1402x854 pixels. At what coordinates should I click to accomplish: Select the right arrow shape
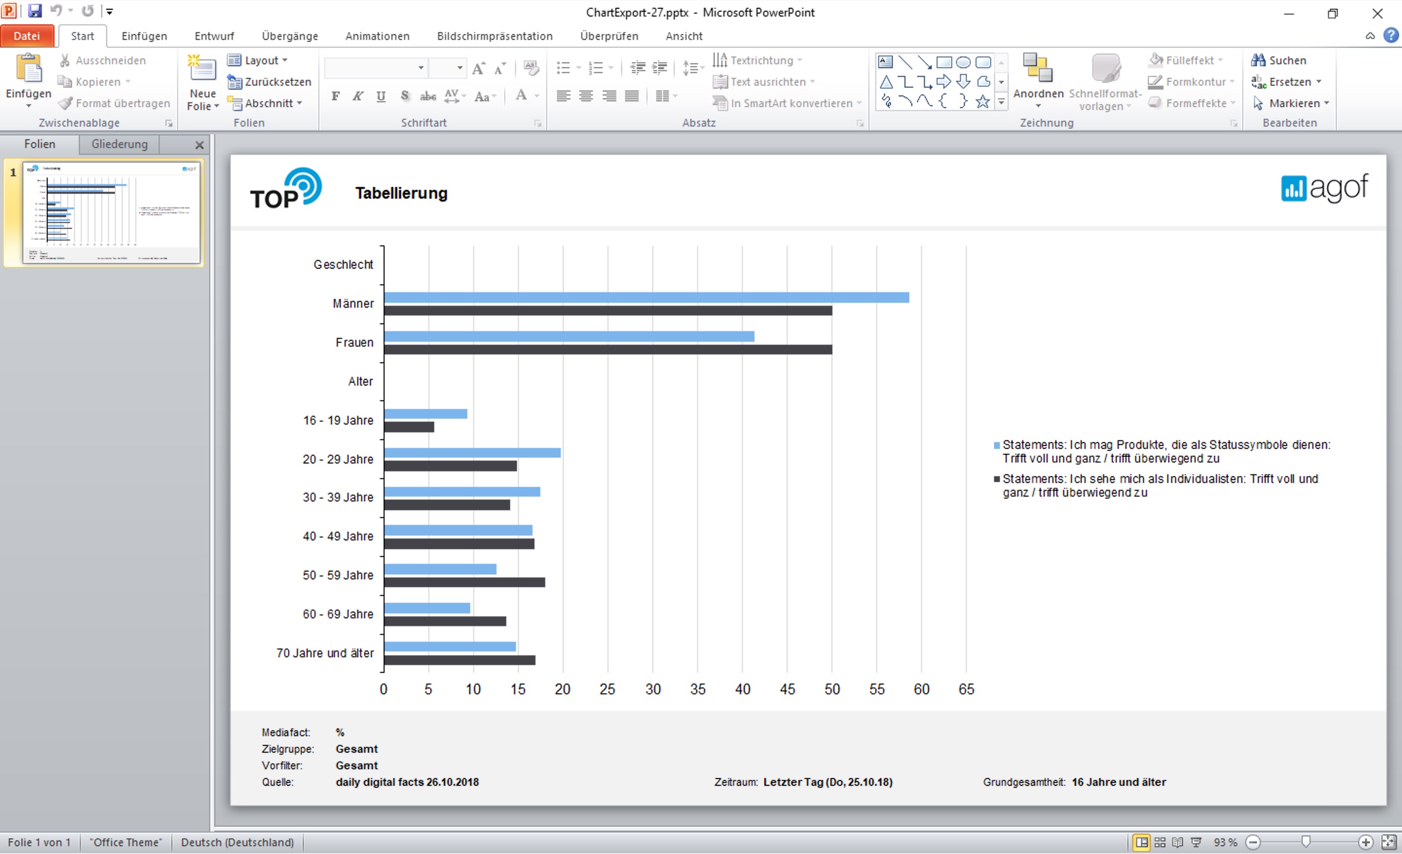click(944, 82)
